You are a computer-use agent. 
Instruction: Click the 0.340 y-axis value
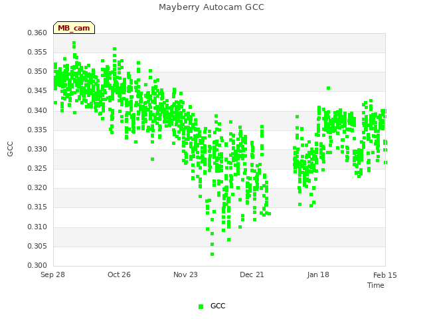(x=37, y=110)
